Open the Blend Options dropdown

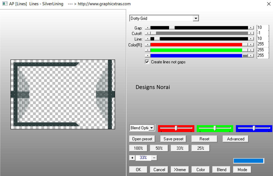click(142, 128)
